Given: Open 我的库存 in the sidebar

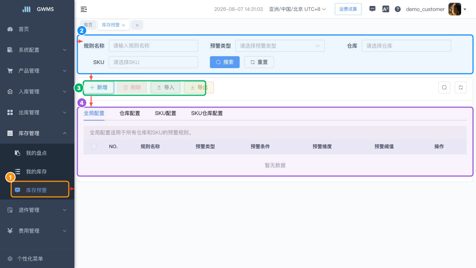Looking at the screenshot, I should (x=37, y=172).
